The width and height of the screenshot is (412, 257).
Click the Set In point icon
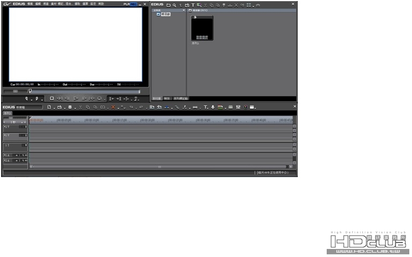point(26,99)
